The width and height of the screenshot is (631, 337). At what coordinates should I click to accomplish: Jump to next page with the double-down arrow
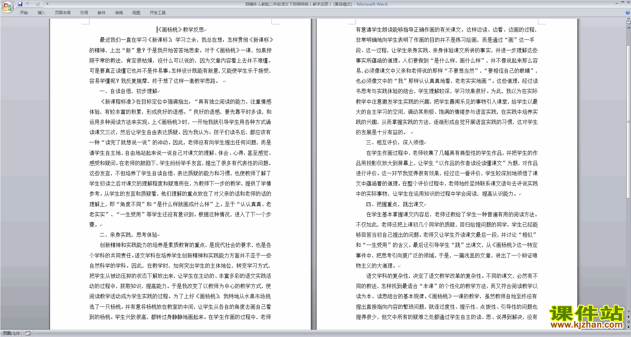(x=628, y=327)
